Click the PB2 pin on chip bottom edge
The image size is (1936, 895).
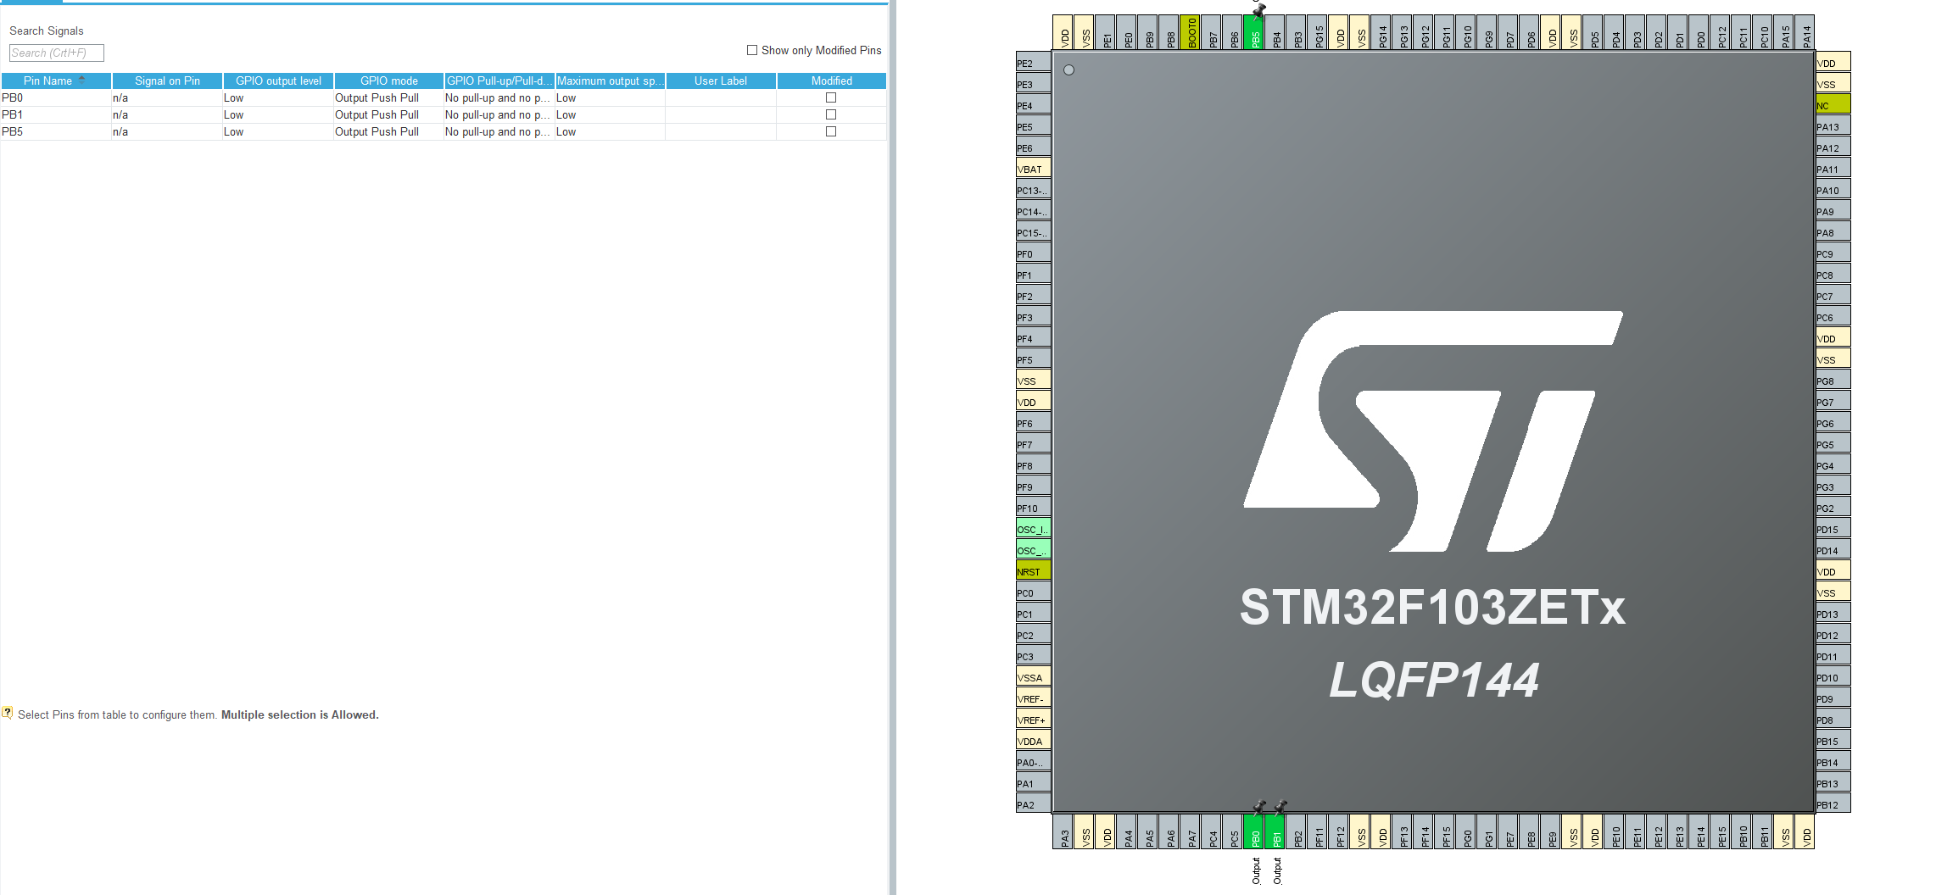[x=1297, y=831]
